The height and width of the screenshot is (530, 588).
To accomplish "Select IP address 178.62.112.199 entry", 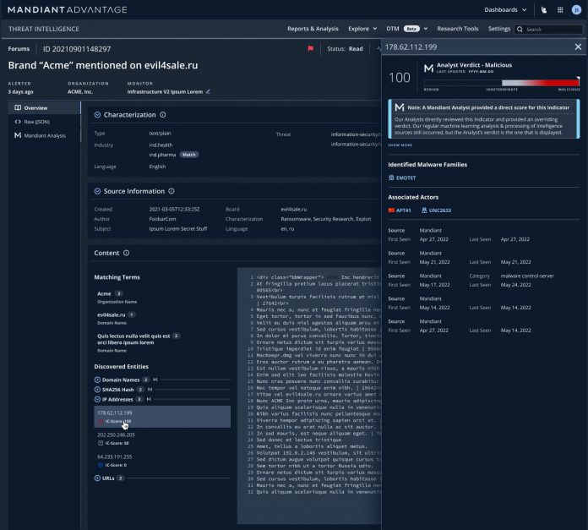I will pos(162,417).
